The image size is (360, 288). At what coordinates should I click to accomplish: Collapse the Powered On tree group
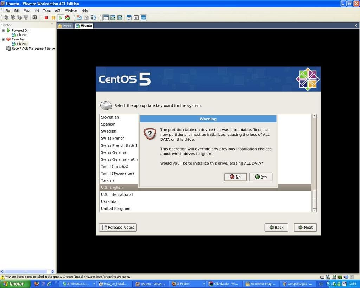coord(4,30)
